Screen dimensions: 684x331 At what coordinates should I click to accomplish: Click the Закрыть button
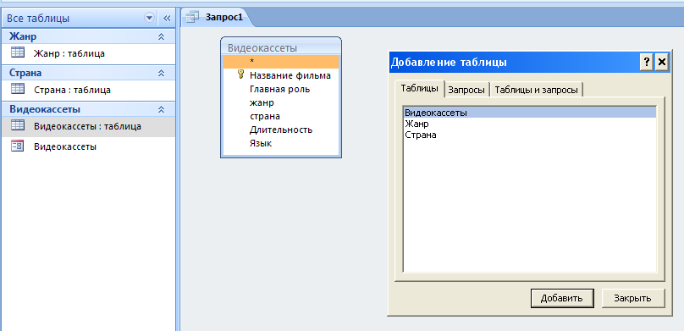pos(633,298)
